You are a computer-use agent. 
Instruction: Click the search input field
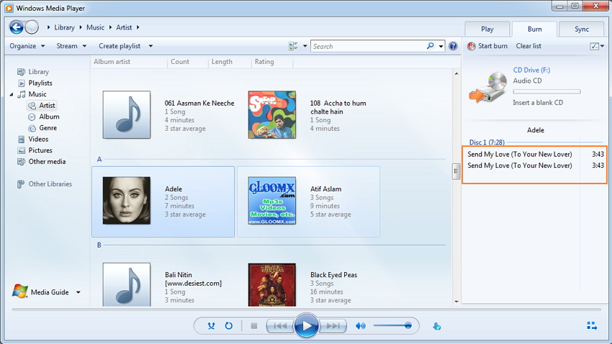369,46
